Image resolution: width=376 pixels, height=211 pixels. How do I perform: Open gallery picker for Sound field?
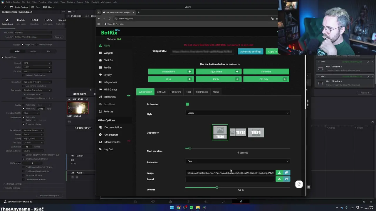coord(287,179)
